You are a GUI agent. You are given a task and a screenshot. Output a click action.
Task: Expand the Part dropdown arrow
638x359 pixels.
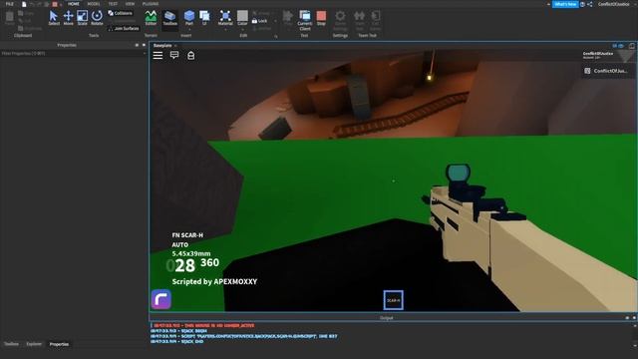(189, 29)
